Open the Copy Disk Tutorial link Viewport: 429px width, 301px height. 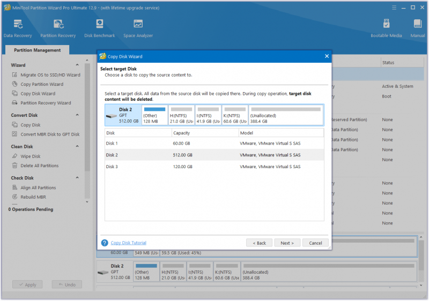click(x=128, y=243)
